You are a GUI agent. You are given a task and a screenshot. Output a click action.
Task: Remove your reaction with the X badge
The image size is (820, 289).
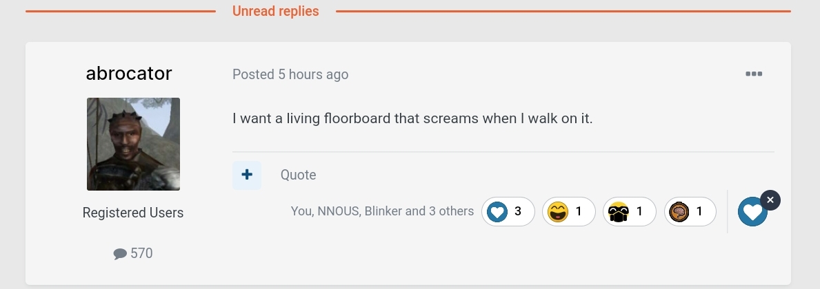770,200
